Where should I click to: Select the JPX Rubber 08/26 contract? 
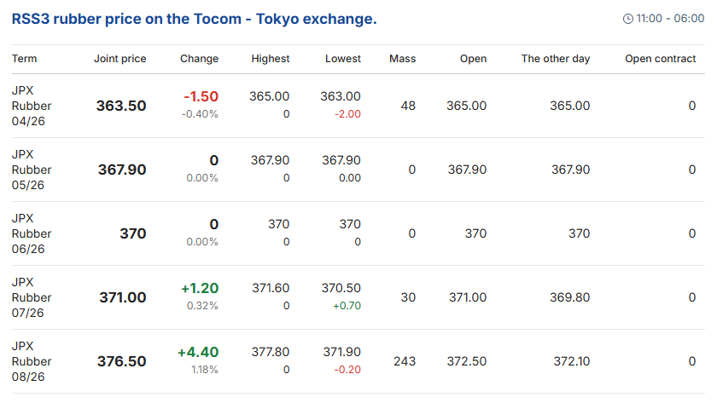32,361
